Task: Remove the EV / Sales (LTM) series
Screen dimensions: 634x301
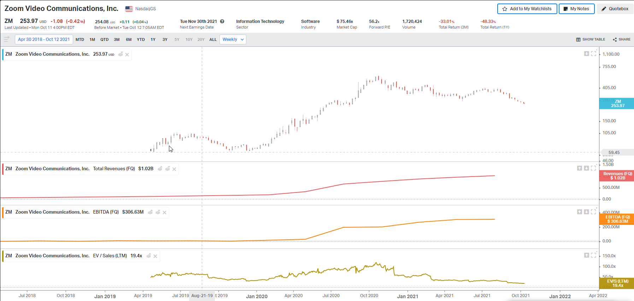Action: tap(155, 256)
